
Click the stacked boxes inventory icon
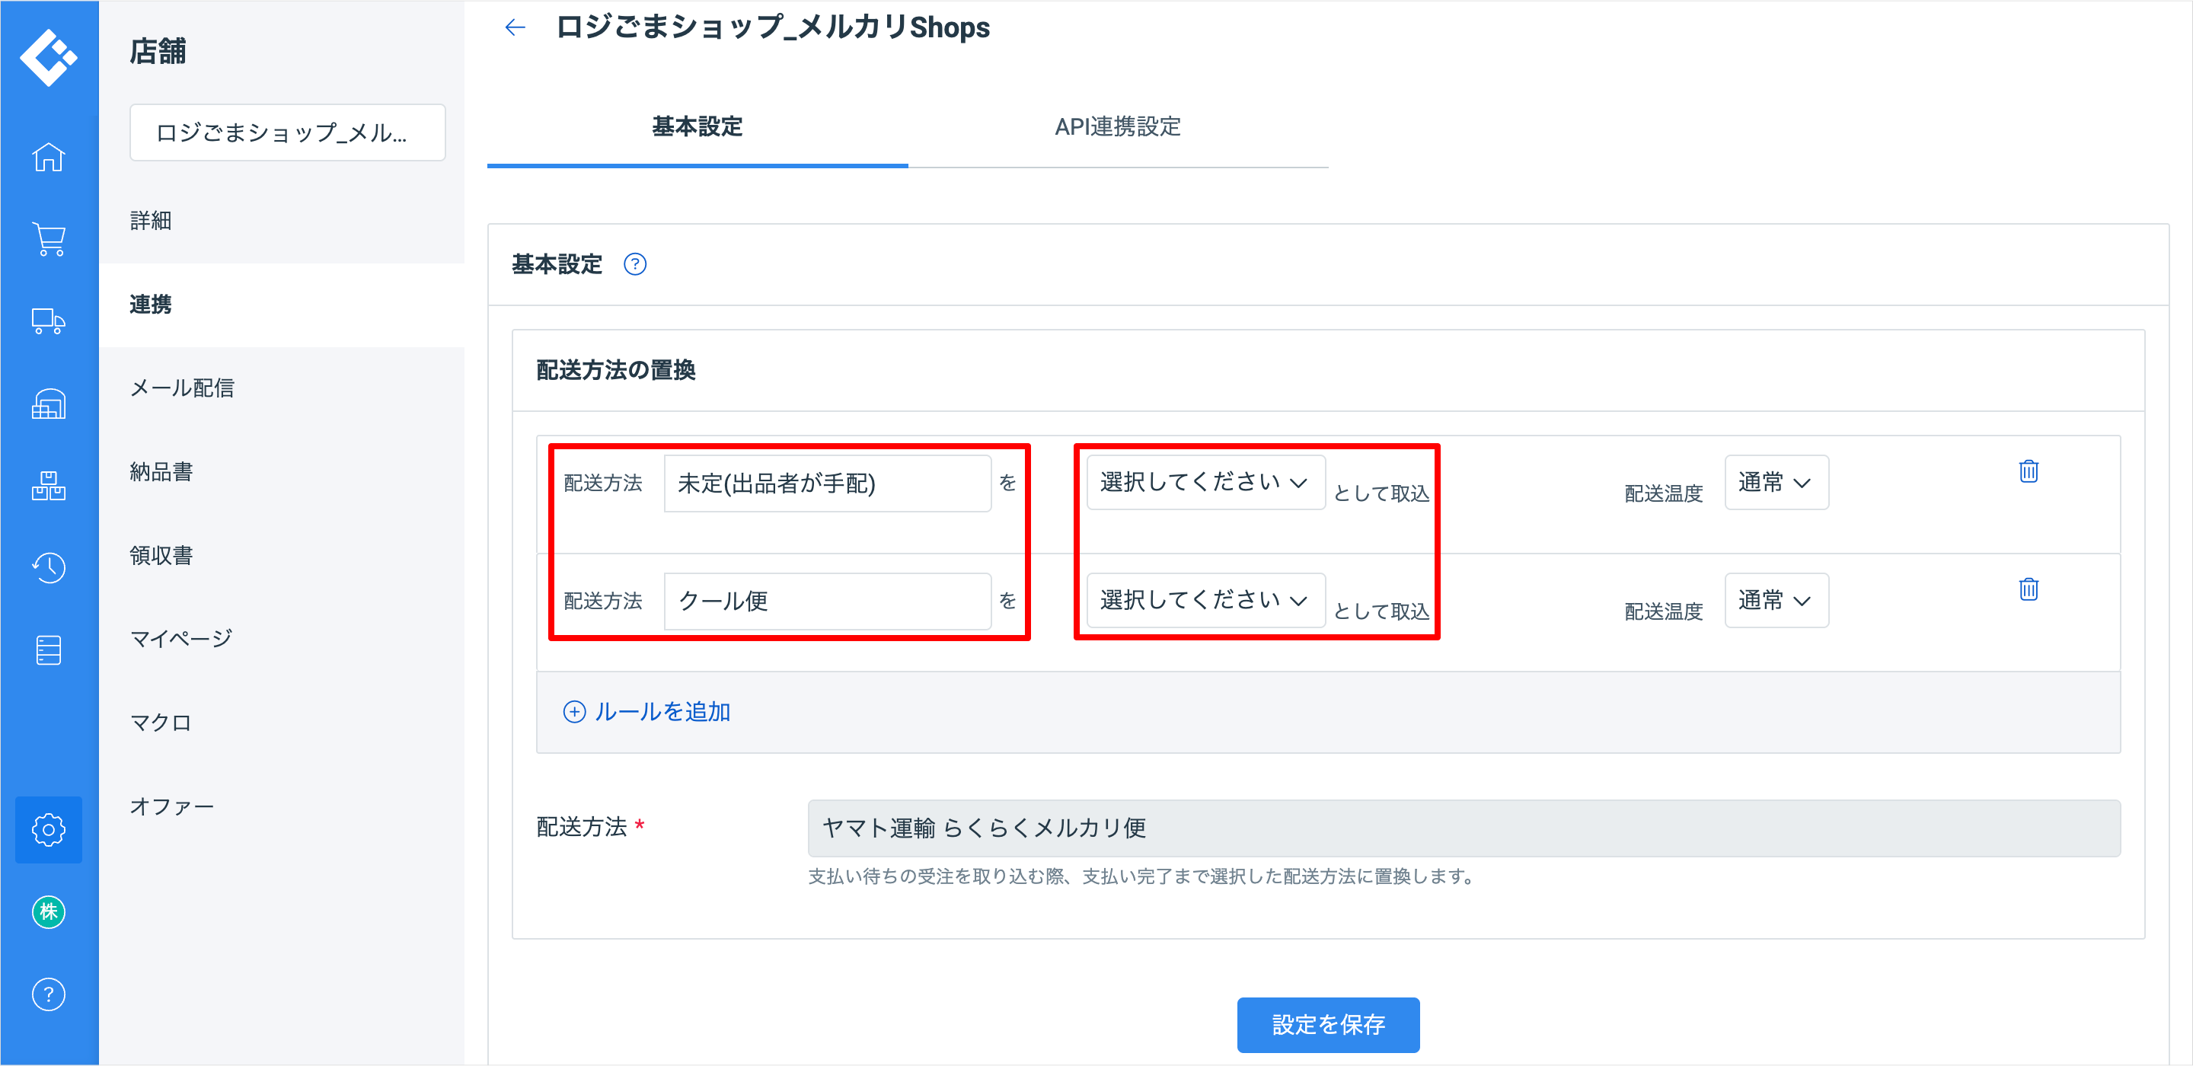(x=49, y=485)
